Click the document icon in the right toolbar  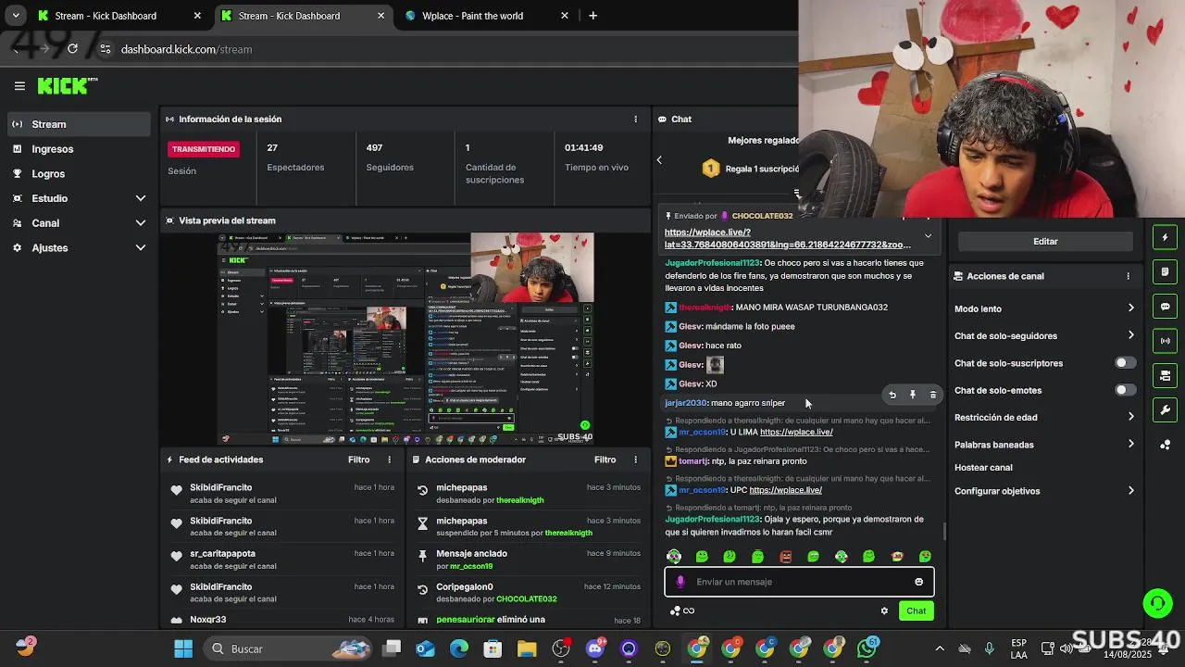coord(1165,272)
